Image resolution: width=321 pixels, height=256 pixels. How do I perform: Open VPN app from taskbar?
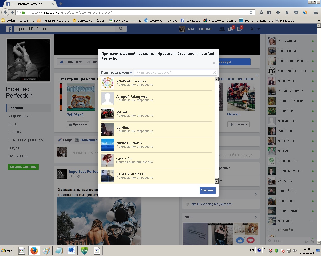tap(84, 251)
